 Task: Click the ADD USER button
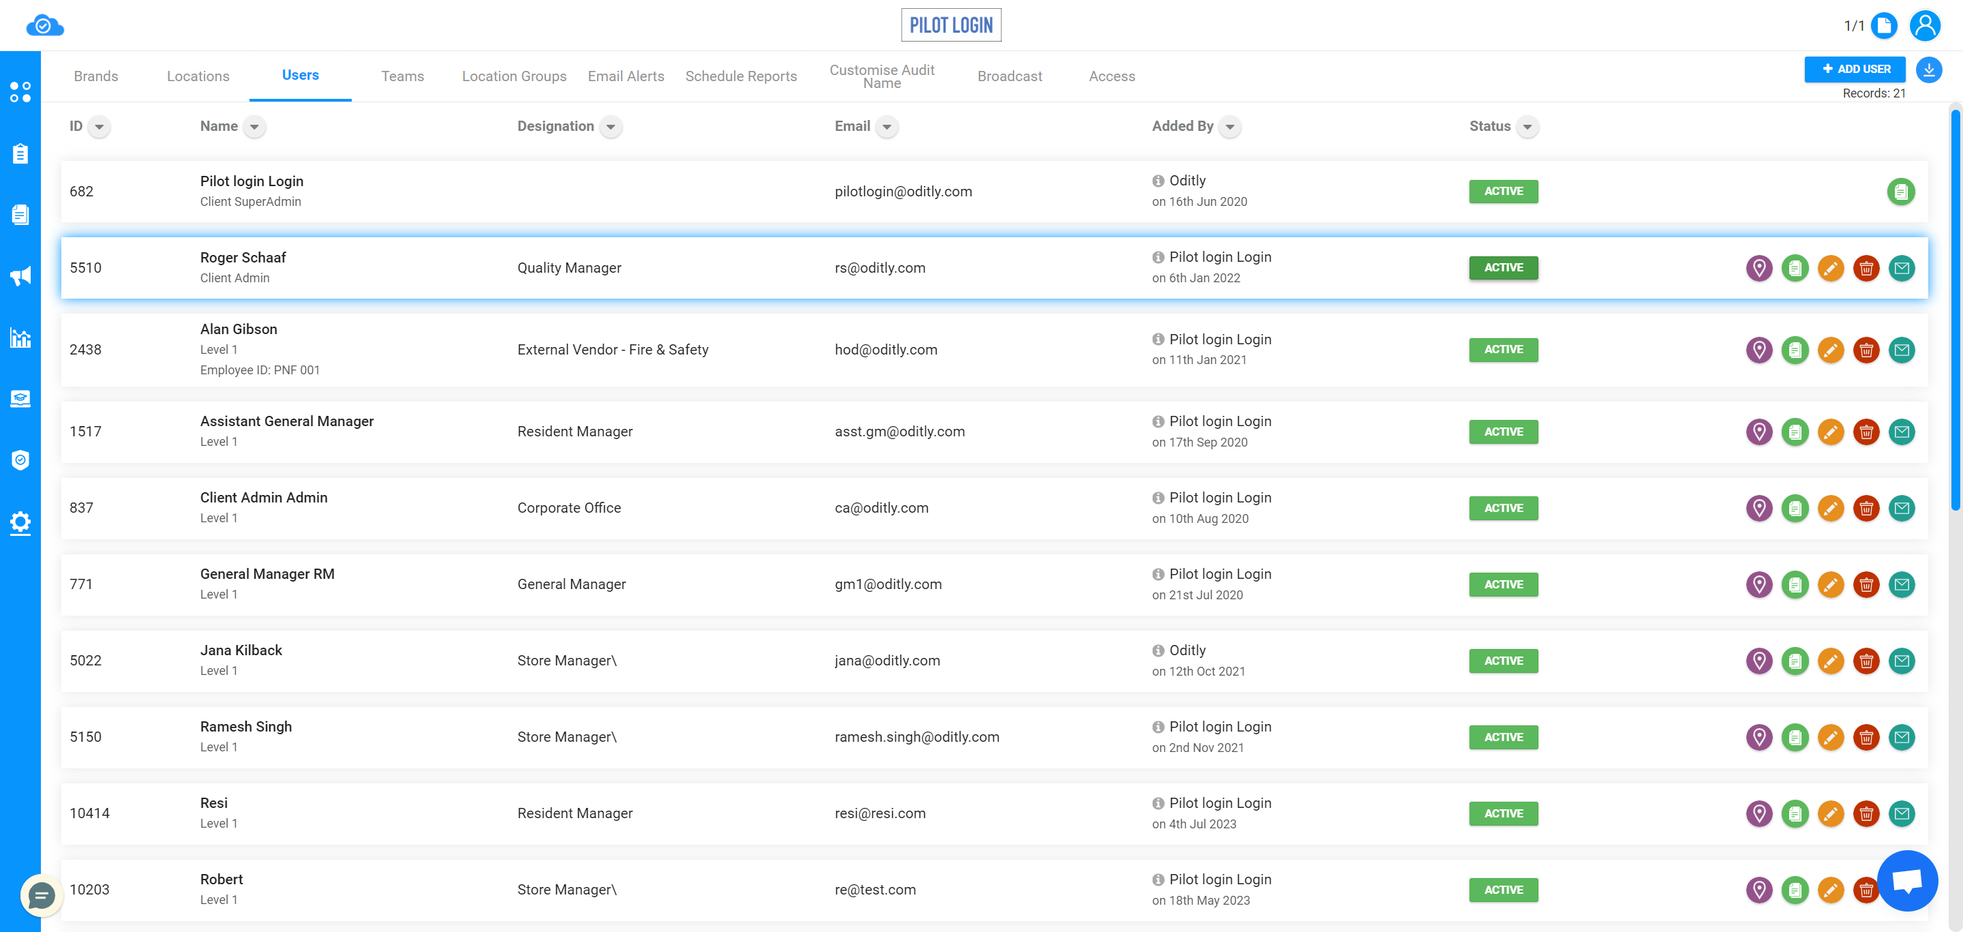[1857, 69]
